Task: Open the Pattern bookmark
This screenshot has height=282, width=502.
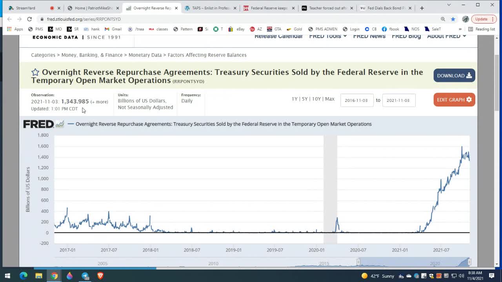Action: (183, 29)
